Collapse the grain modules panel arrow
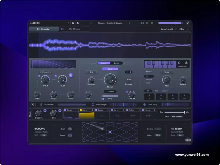Viewport: 220px width, 165px height. [x=32, y=105]
